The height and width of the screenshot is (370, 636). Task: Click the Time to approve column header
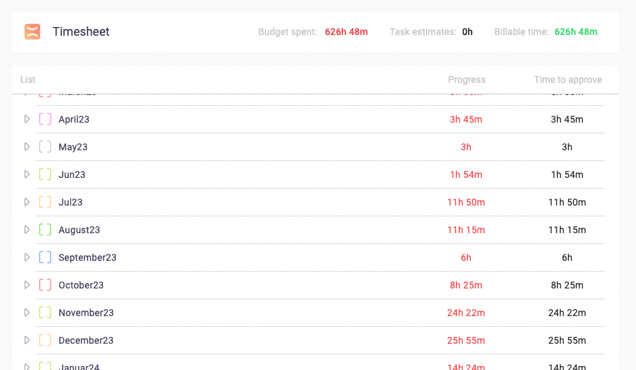[567, 80]
